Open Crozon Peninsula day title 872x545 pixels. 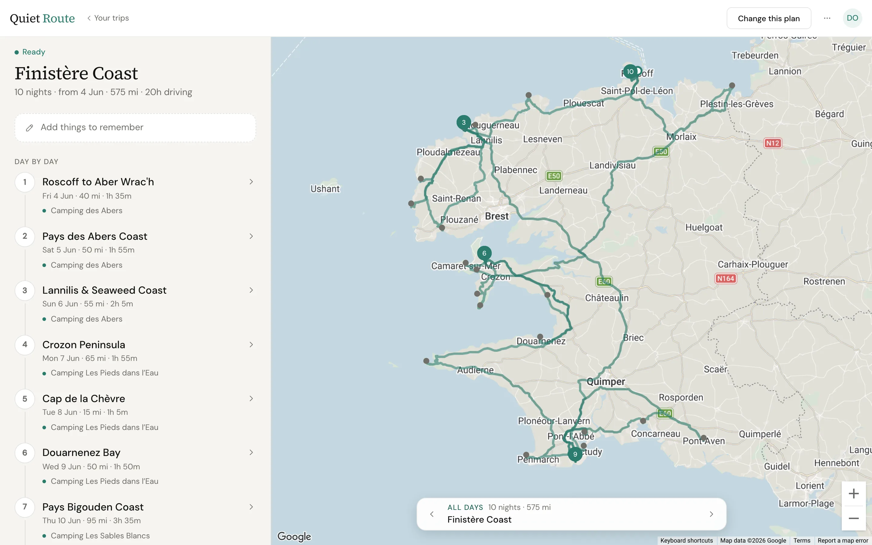coord(84,345)
